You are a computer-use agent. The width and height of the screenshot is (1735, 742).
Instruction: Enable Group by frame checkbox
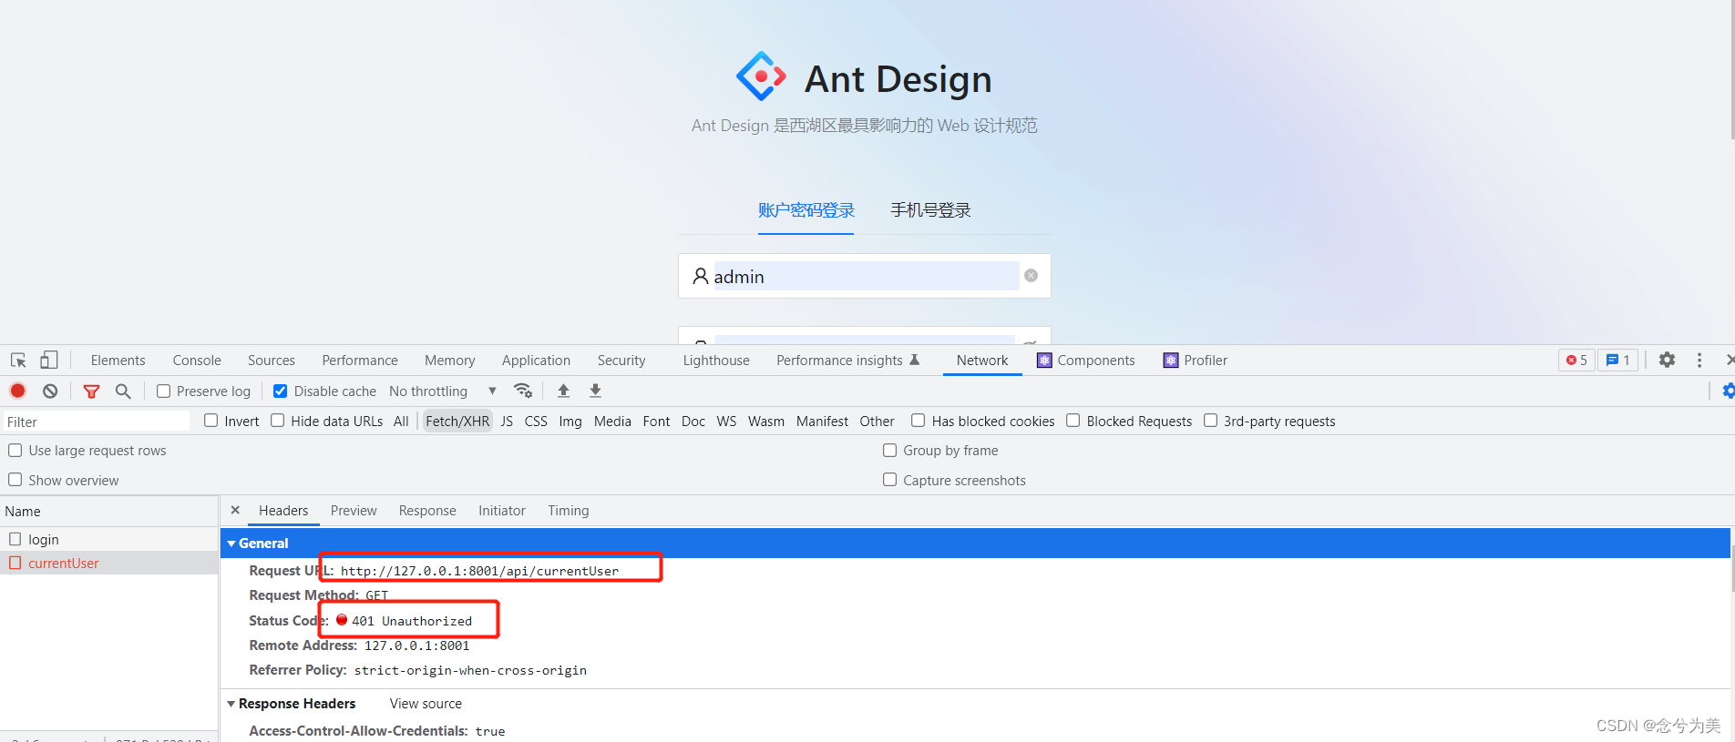[890, 451]
